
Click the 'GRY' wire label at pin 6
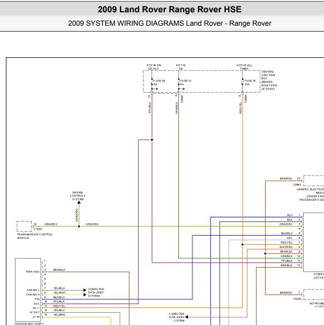coord(290,238)
